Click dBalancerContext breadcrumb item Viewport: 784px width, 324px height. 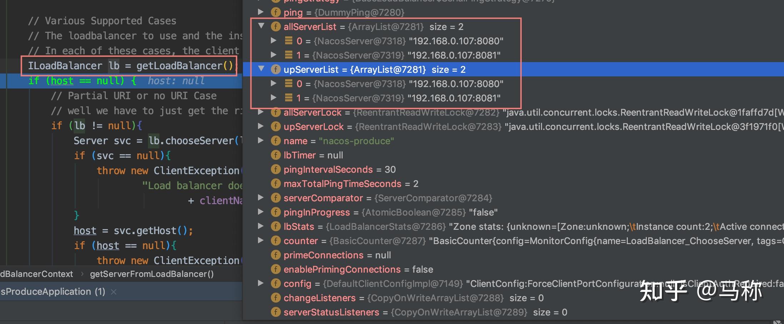[36, 274]
